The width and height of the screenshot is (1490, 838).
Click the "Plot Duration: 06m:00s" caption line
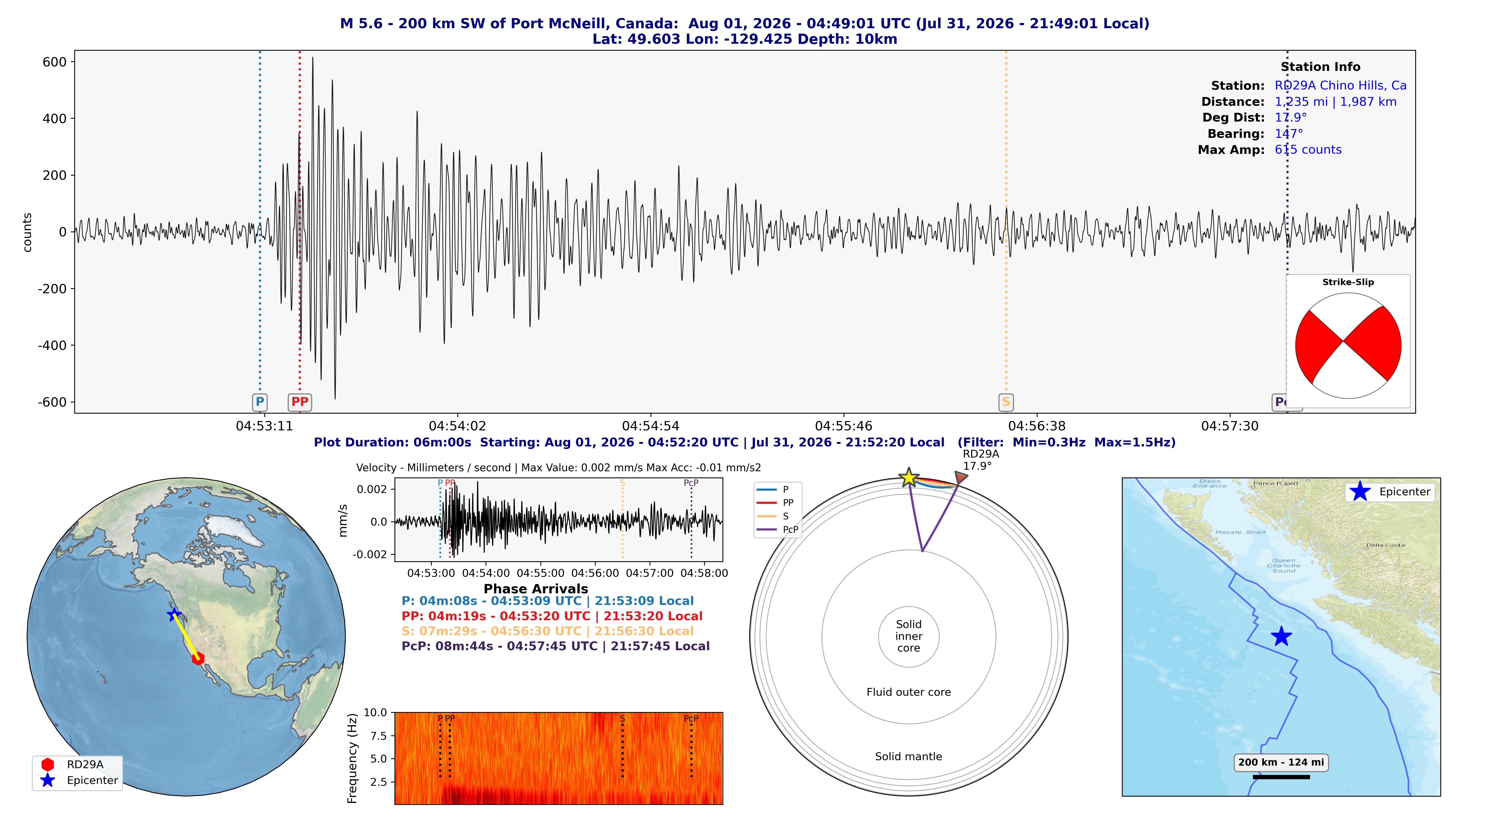click(745, 443)
